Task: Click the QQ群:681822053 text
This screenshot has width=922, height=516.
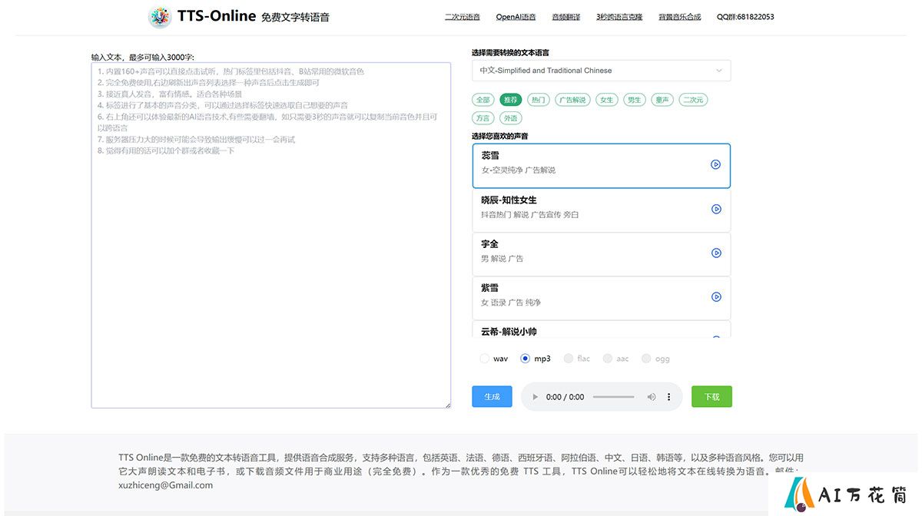Action: pyautogui.click(x=745, y=17)
